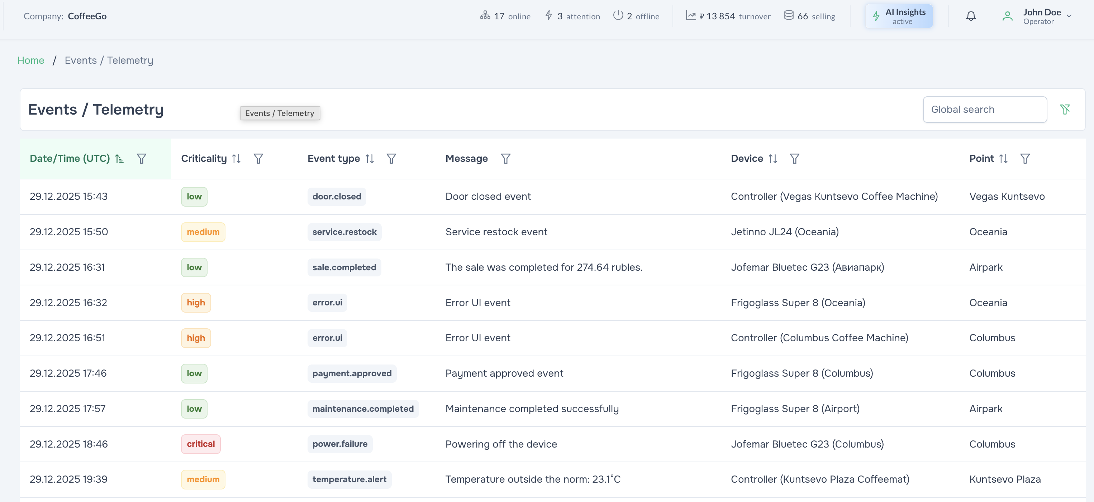Open the AI Insights active button
Viewport: 1094px width, 502px height.
point(899,16)
